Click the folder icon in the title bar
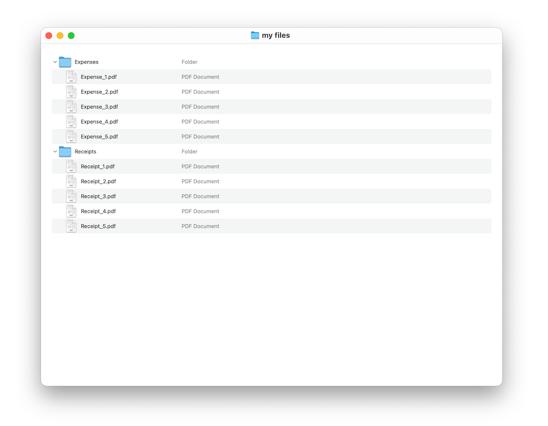The width and height of the screenshot is (548, 426). pyautogui.click(x=255, y=35)
